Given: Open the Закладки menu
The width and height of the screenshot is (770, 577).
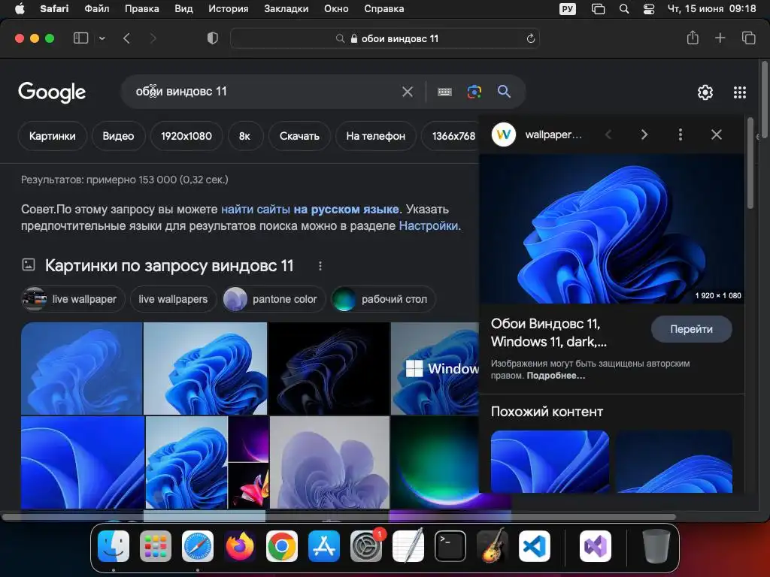Looking at the screenshot, I should (x=286, y=8).
